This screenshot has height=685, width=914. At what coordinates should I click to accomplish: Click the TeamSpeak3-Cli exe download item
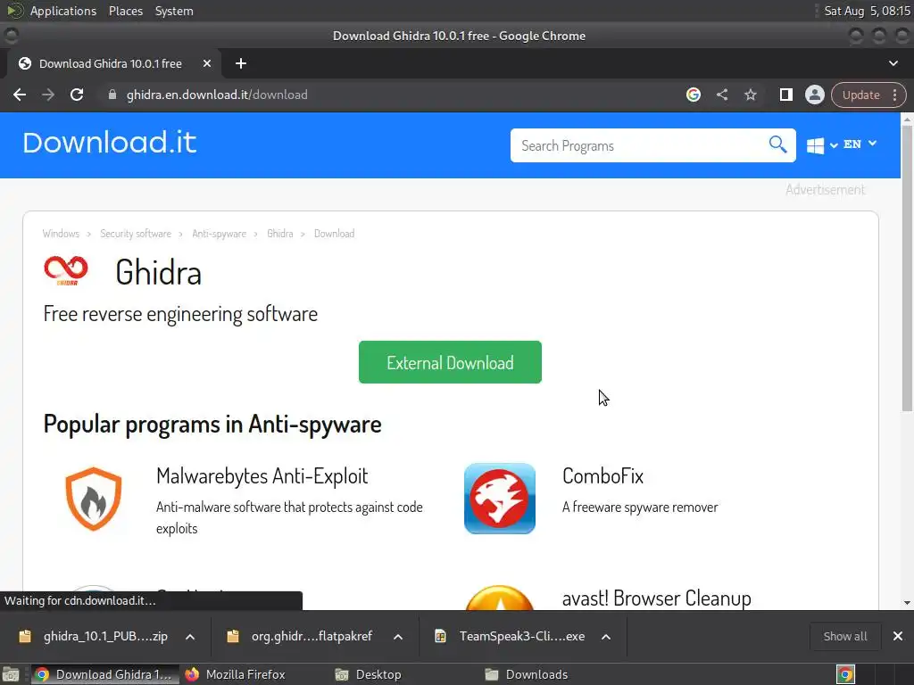(x=511, y=636)
